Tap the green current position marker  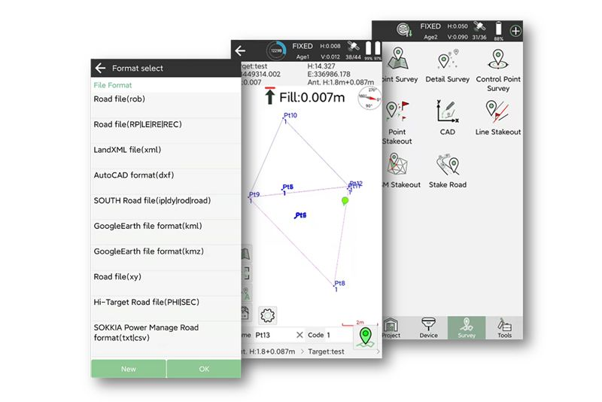(x=345, y=201)
